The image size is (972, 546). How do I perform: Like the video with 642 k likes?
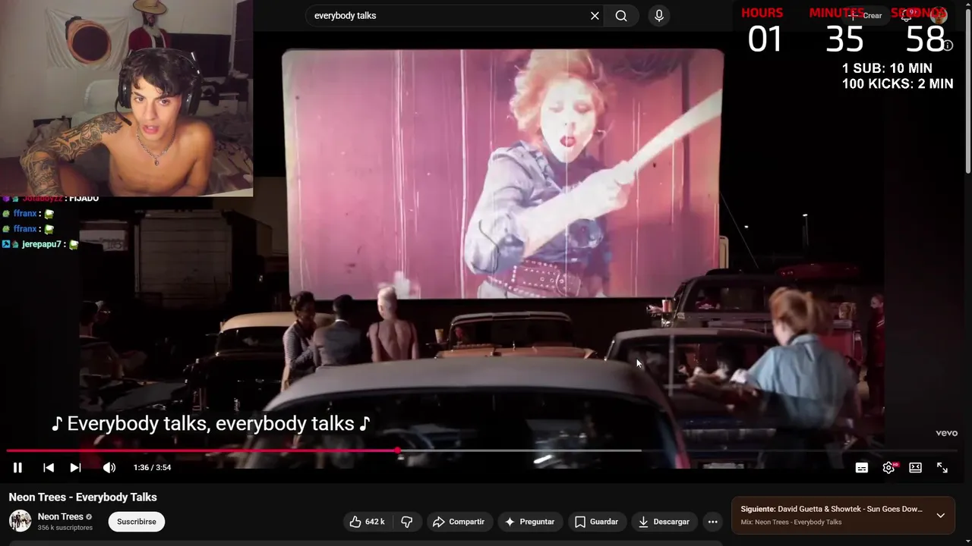tap(368, 522)
